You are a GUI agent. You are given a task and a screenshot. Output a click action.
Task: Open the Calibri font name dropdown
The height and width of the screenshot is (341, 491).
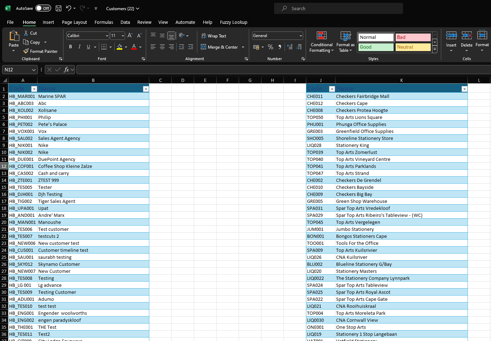pos(107,36)
